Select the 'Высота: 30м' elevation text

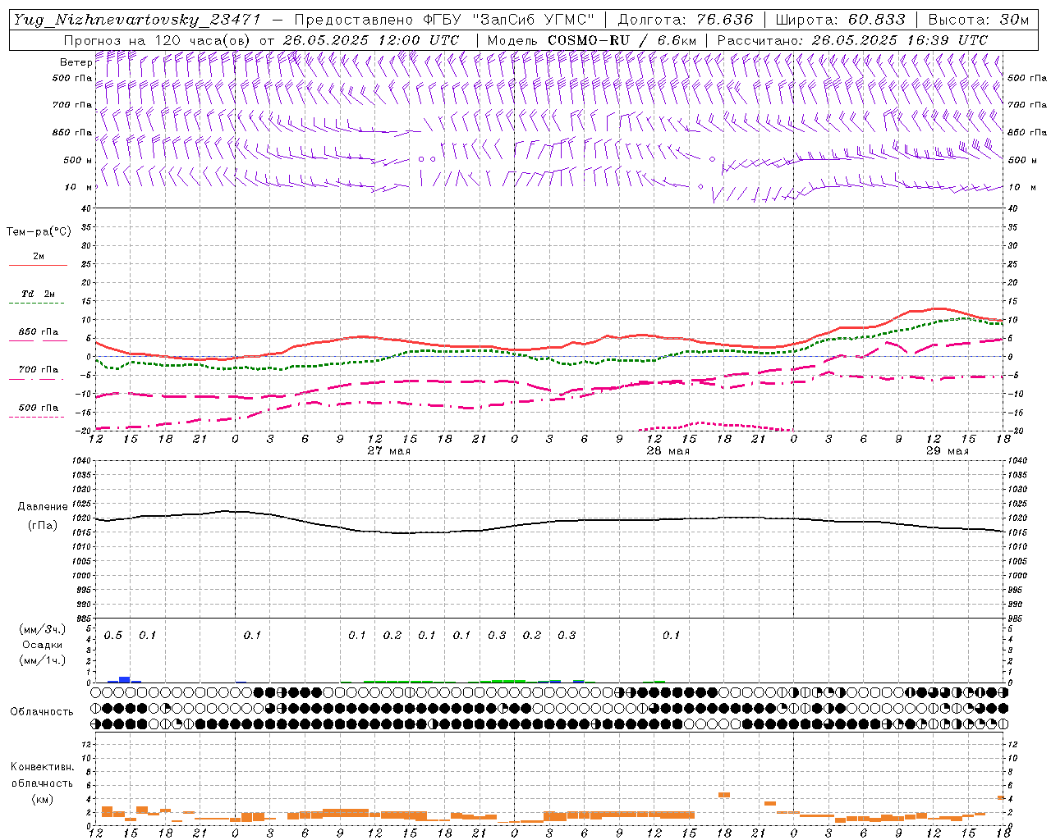979,20
